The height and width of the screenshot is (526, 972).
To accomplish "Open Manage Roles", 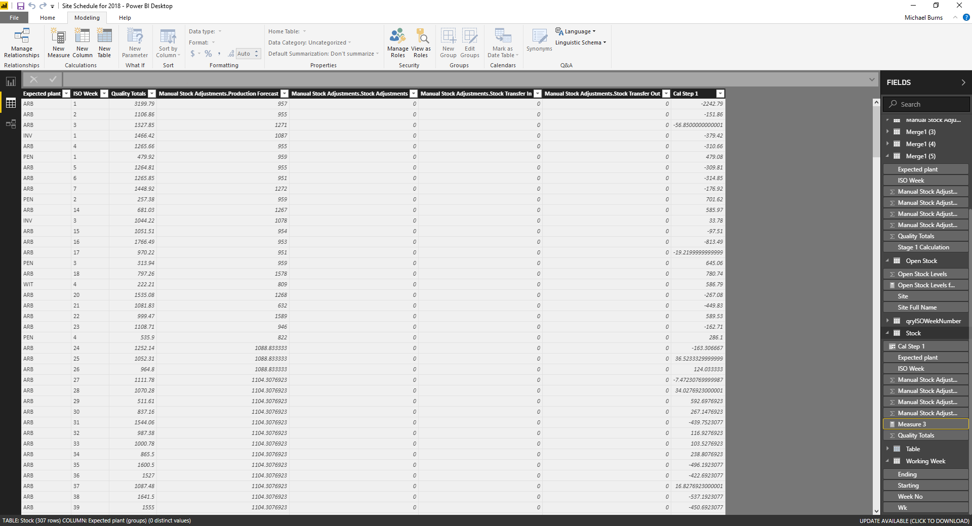I will [x=398, y=43].
